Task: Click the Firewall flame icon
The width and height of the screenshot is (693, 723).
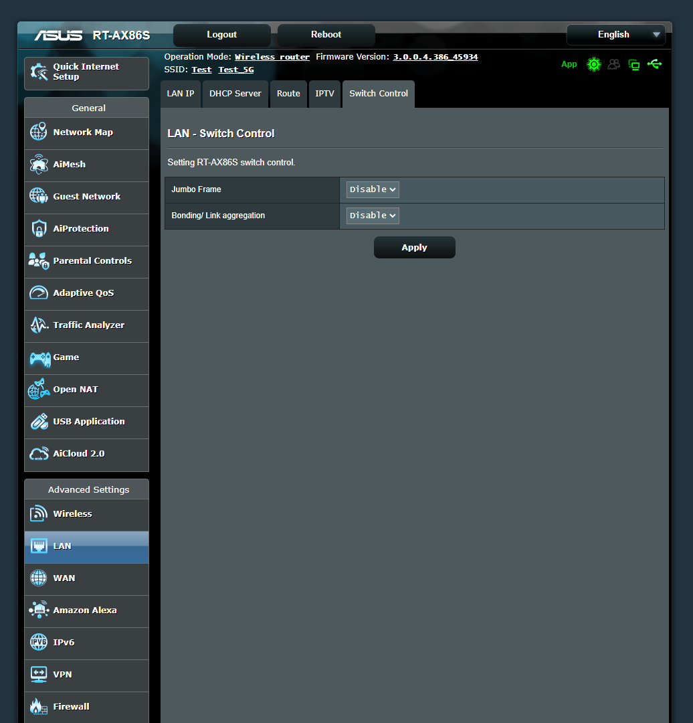Action: pyautogui.click(x=39, y=706)
